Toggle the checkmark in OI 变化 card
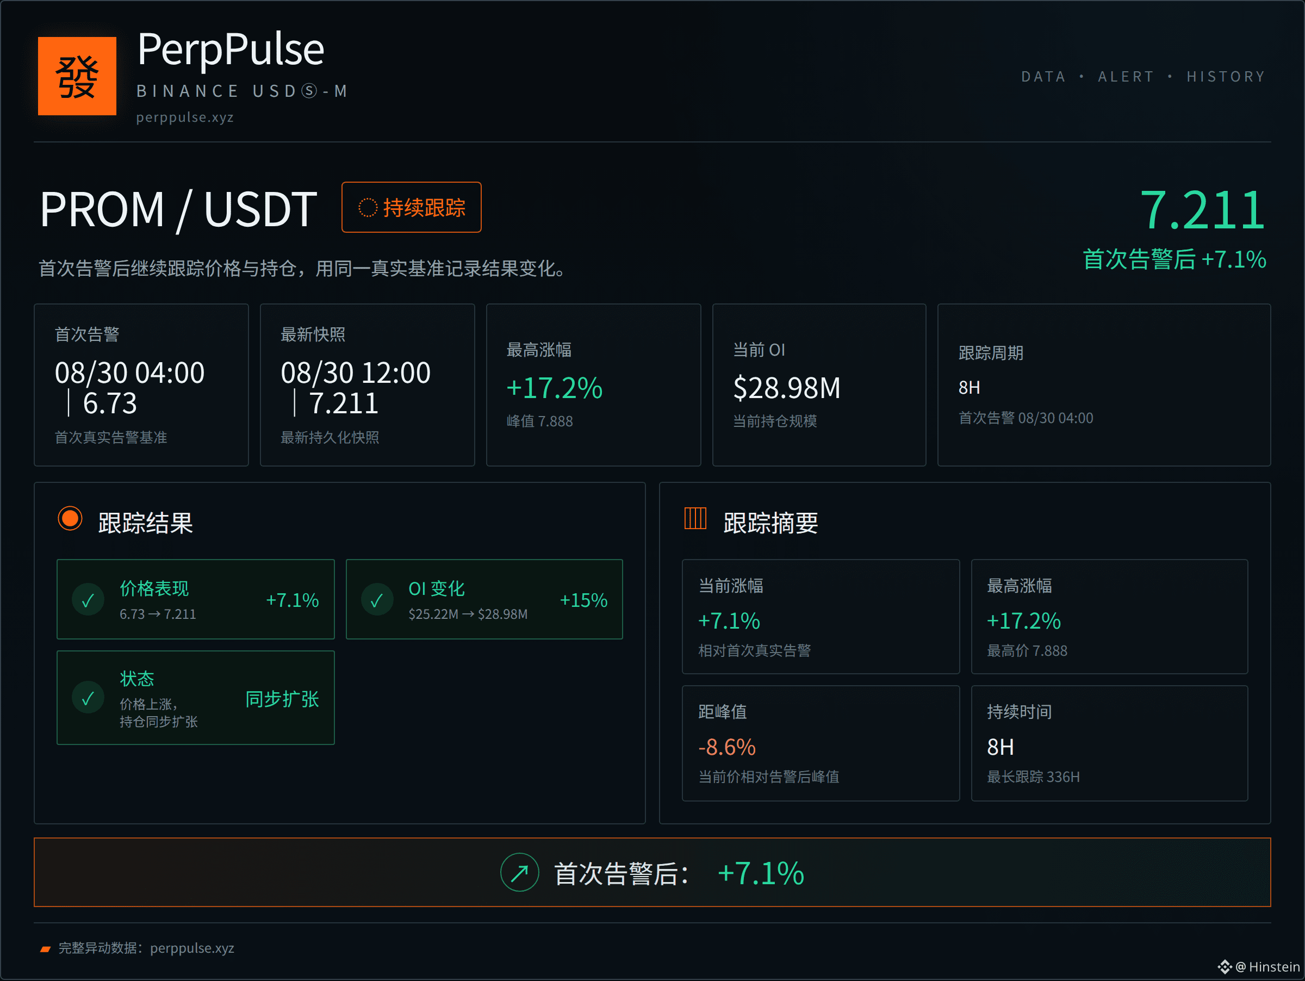1305x981 pixels. tap(377, 600)
